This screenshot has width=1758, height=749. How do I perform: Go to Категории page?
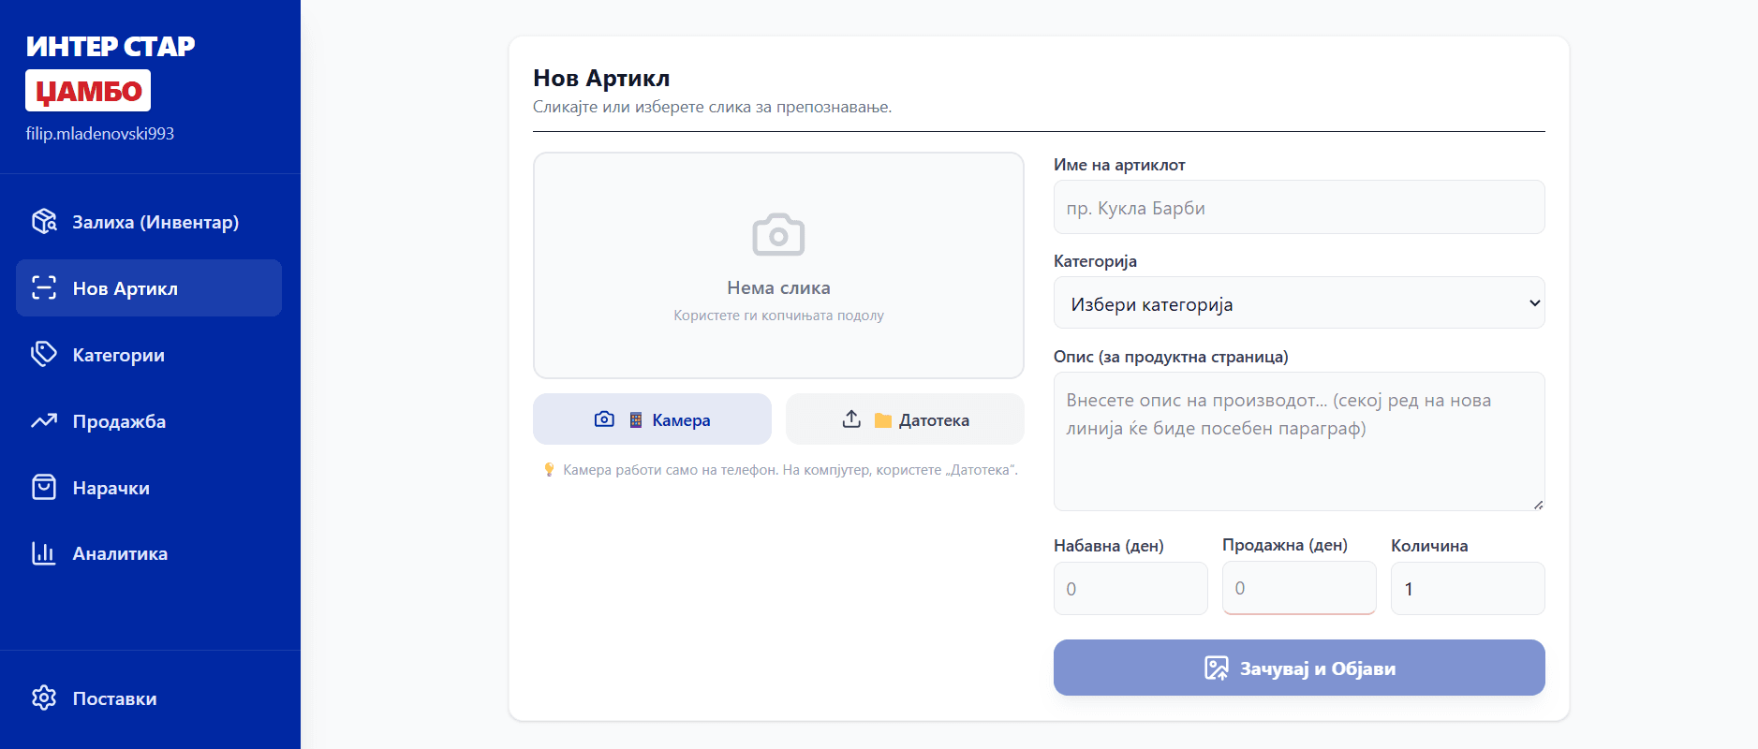pos(149,355)
